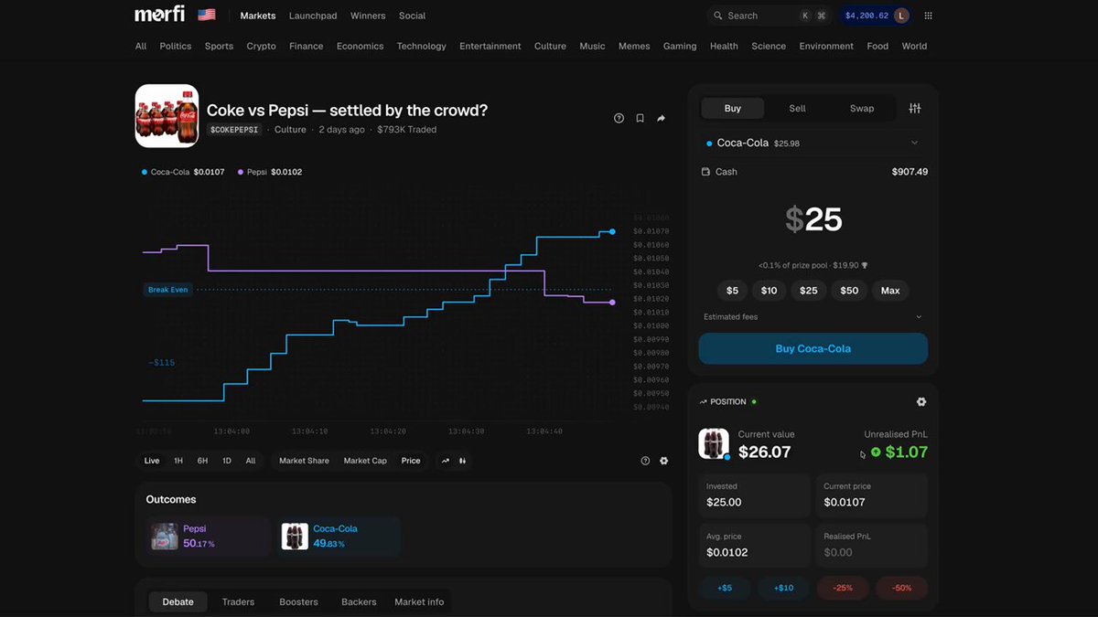Change region using the US flag icon
Screen dimensions: 1098x617
pos(207,15)
